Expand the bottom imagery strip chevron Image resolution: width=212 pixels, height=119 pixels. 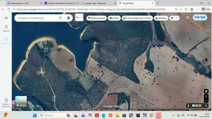click(206, 106)
